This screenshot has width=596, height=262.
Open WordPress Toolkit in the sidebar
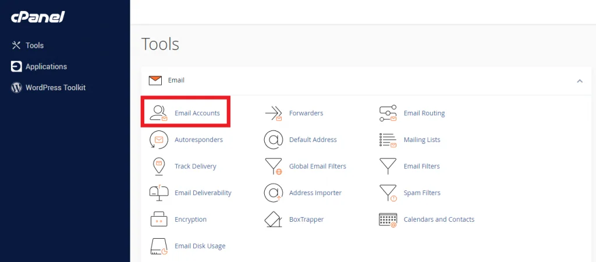[x=55, y=88]
